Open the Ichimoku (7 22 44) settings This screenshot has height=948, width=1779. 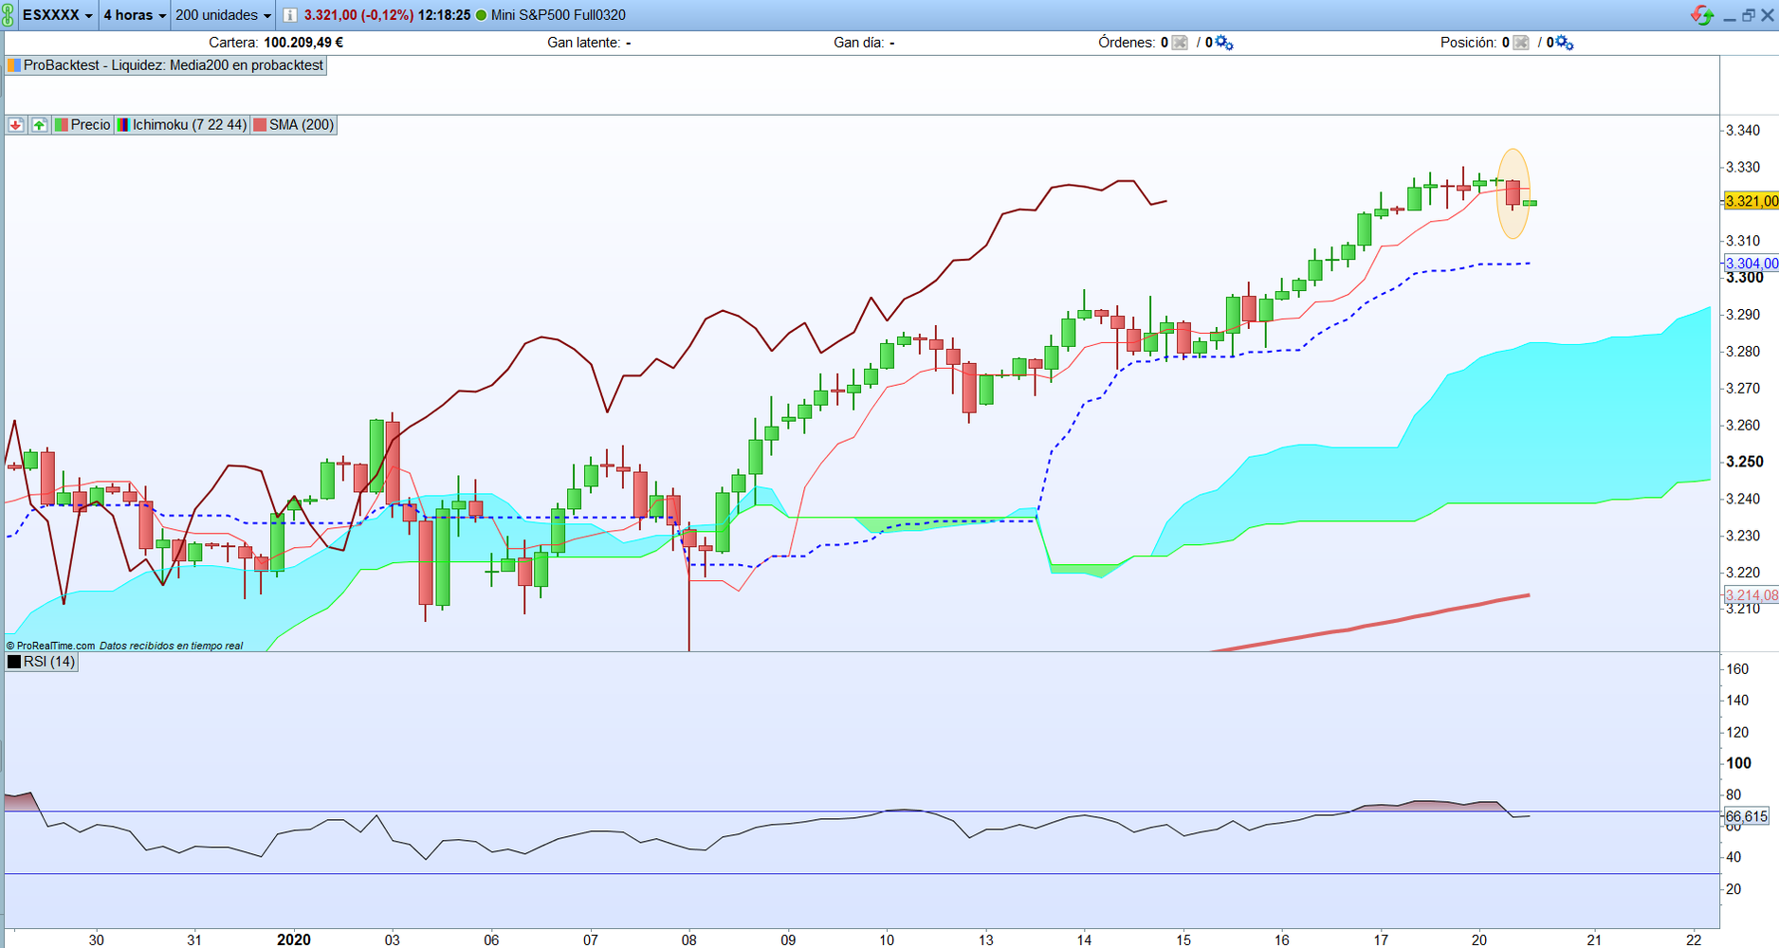coord(182,125)
